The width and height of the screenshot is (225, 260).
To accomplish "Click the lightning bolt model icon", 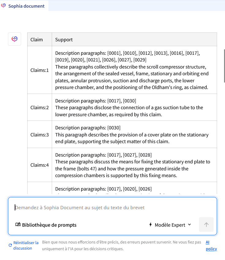I will click(x=150, y=225).
